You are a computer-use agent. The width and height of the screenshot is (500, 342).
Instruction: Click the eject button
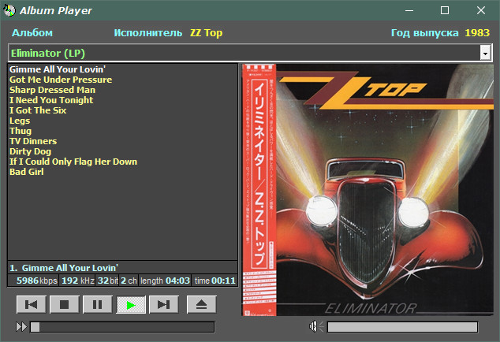click(x=202, y=304)
